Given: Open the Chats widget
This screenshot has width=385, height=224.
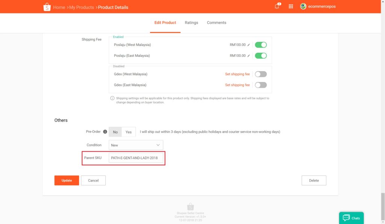Looking at the screenshot, I should (x=351, y=218).
